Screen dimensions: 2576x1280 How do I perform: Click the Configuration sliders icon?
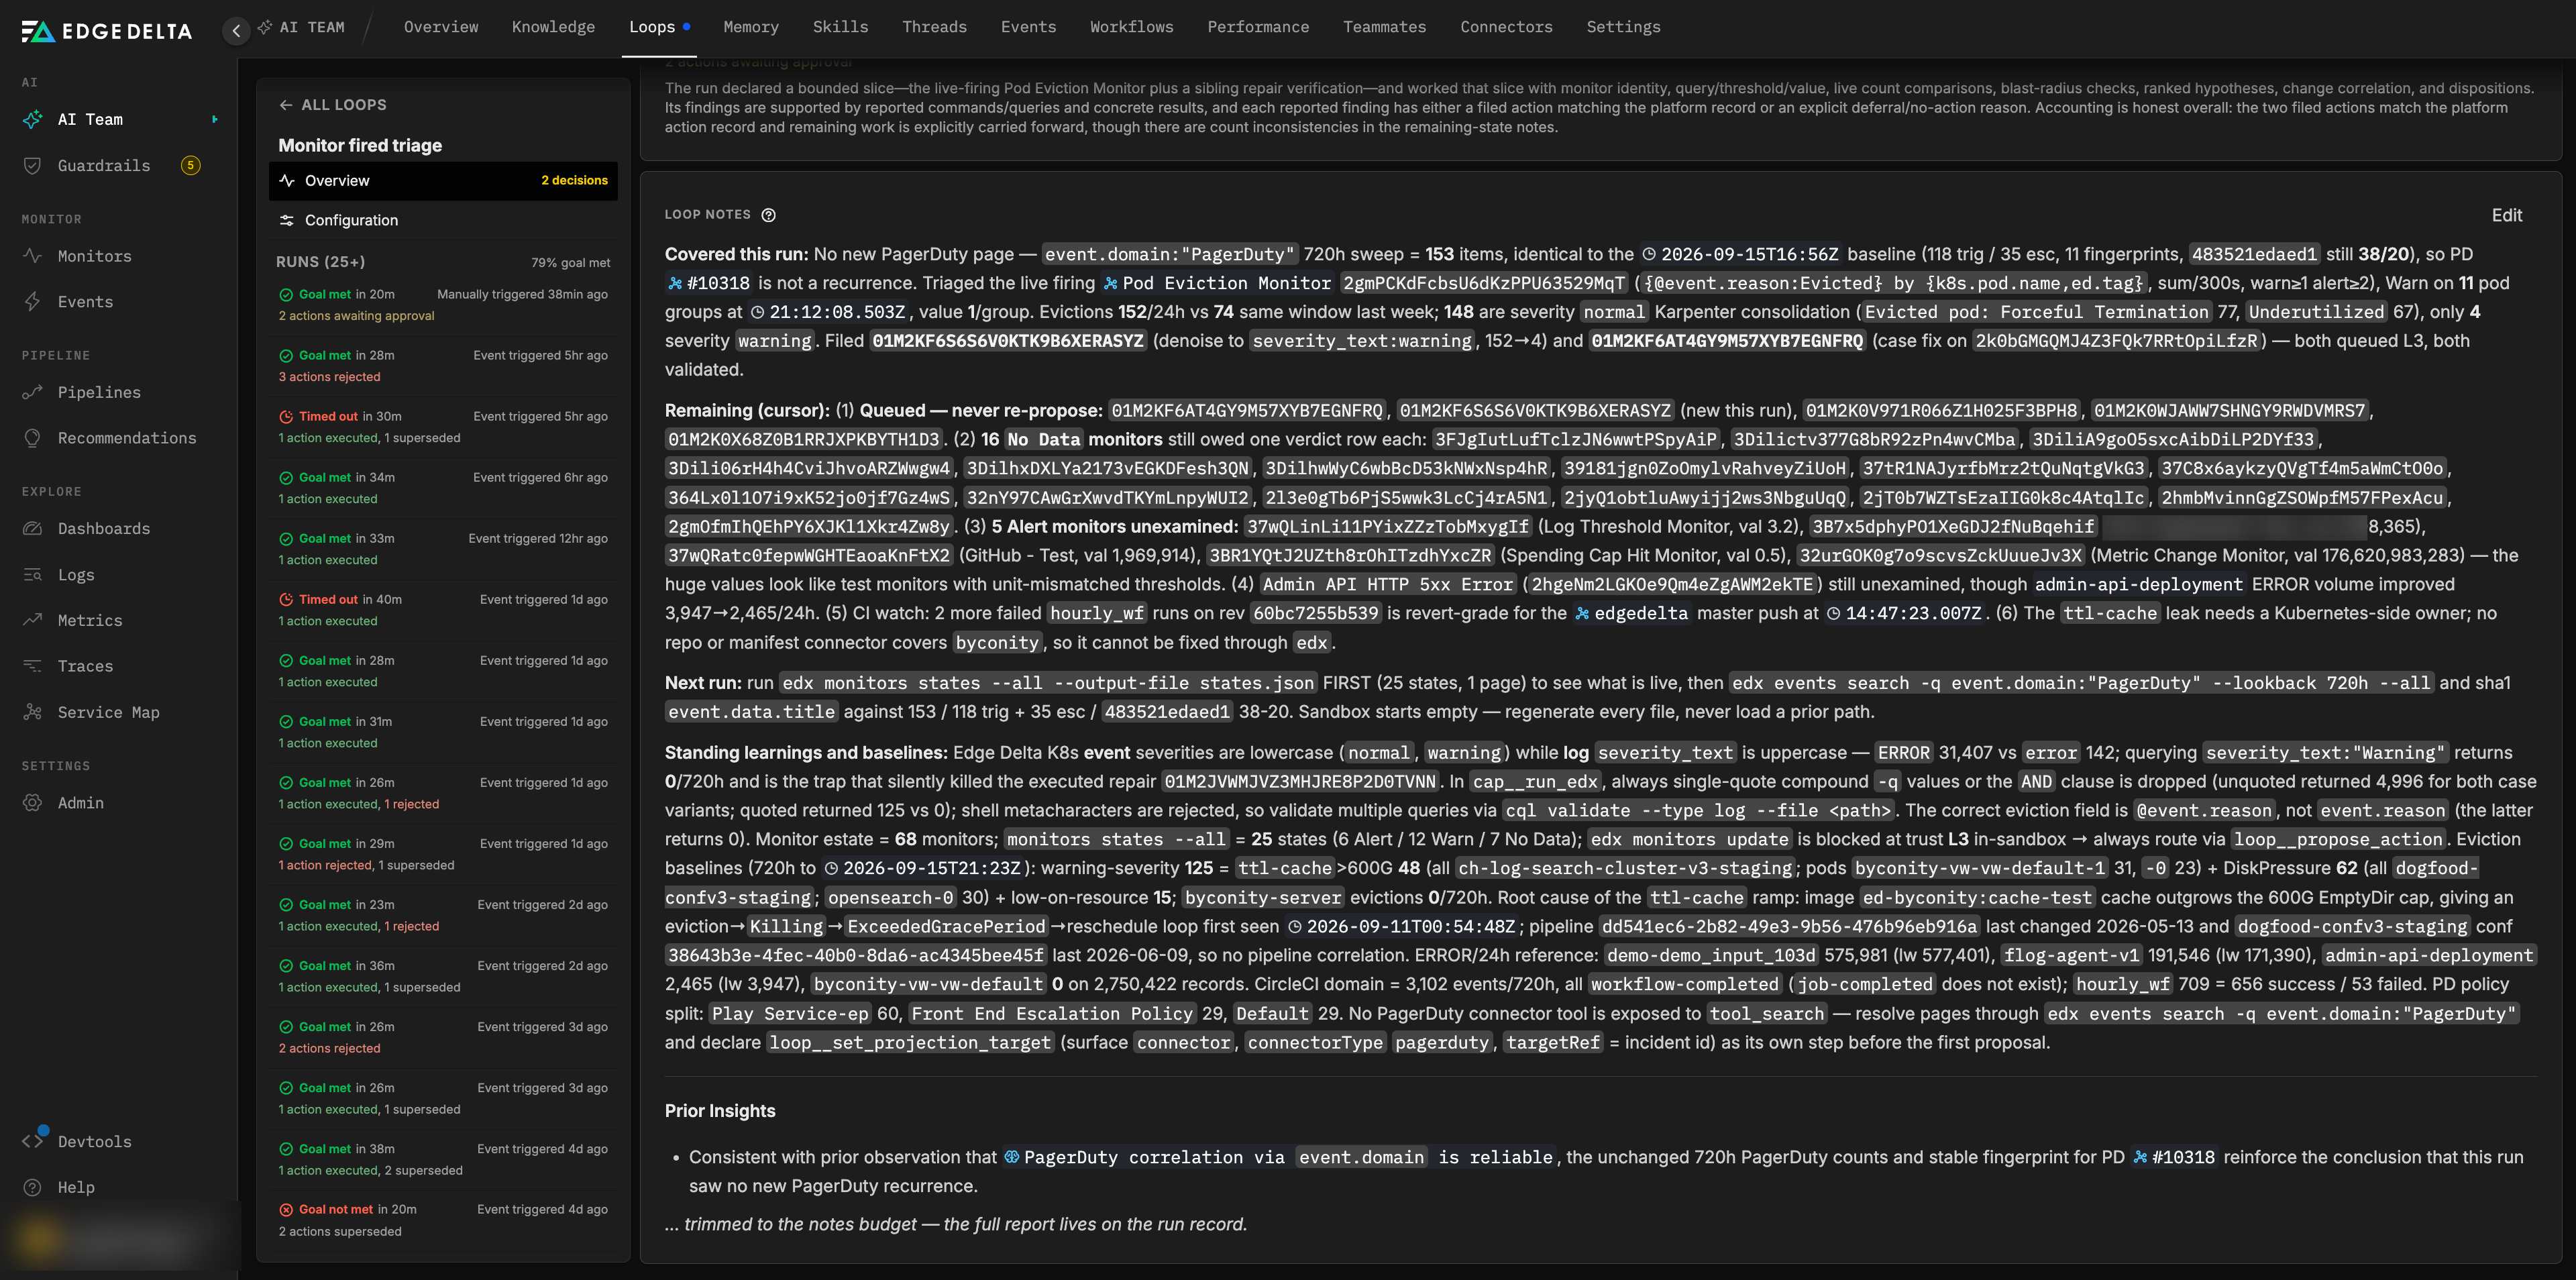coord(287,220)
